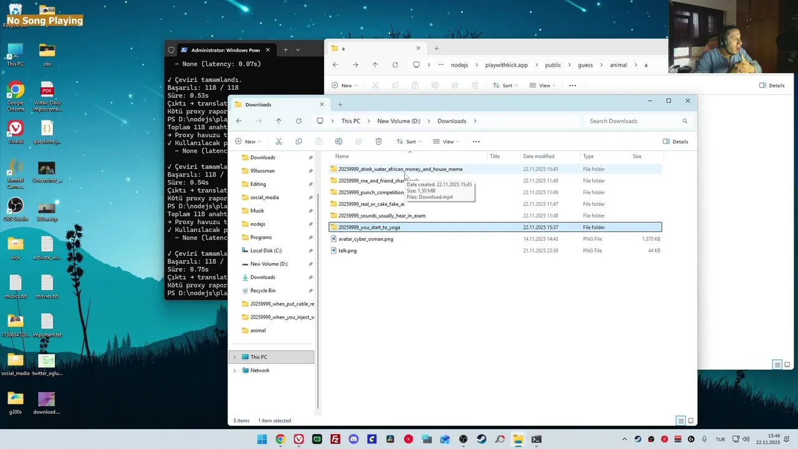Unpin Muzik folder pin in sidebar
Image resolution: width=798 pixels, height=449 pixels.
[310, 211]
